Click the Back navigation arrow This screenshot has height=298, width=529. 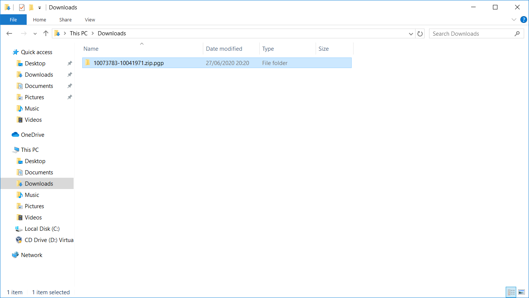click(x=10, y=33)
